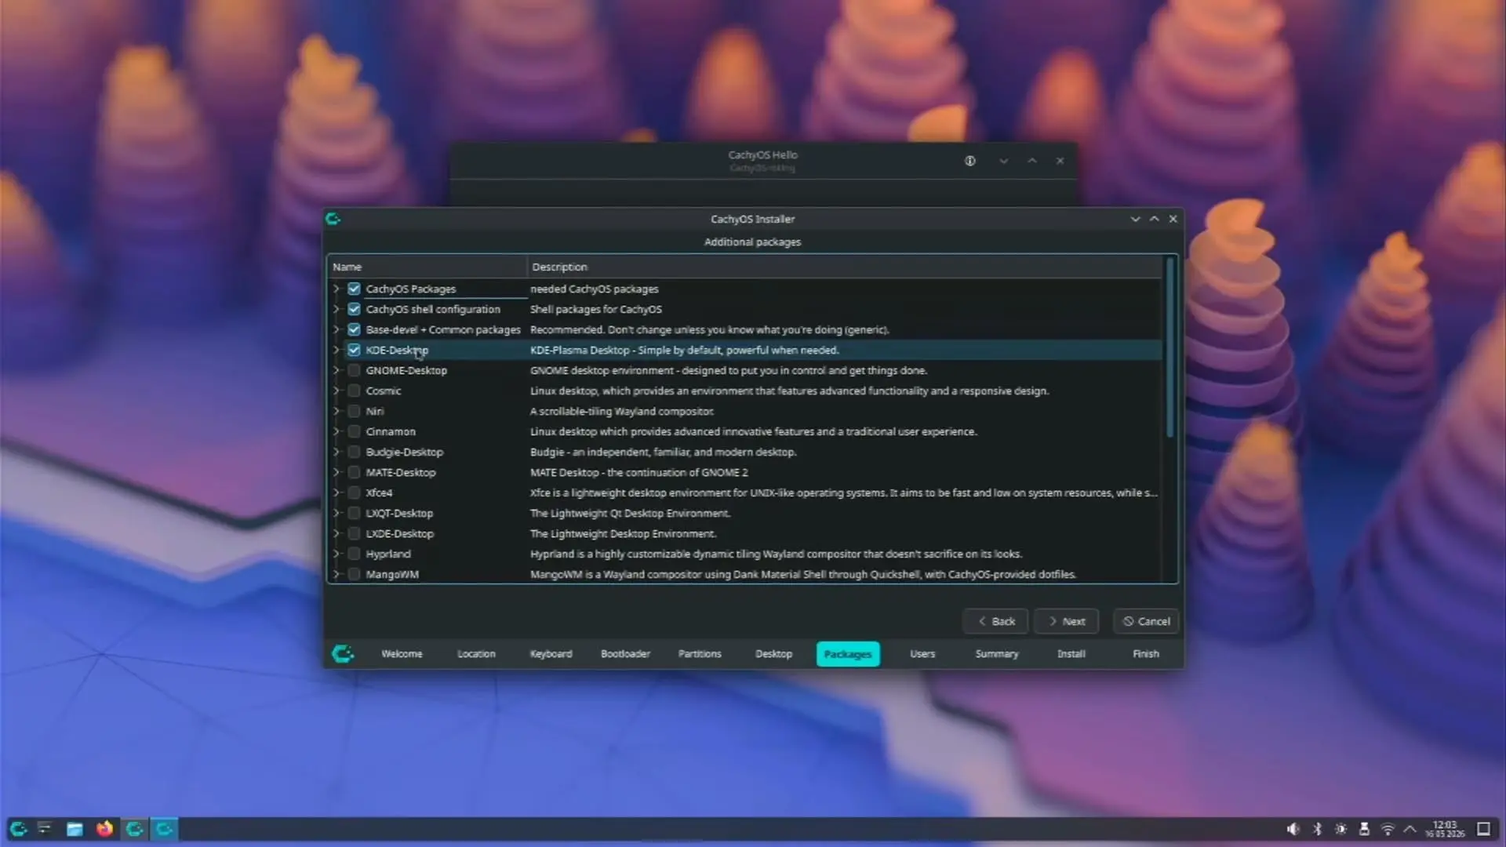Open the Wi-Fi networks tray icon
1506x847 pixels.
[1388, 829]
